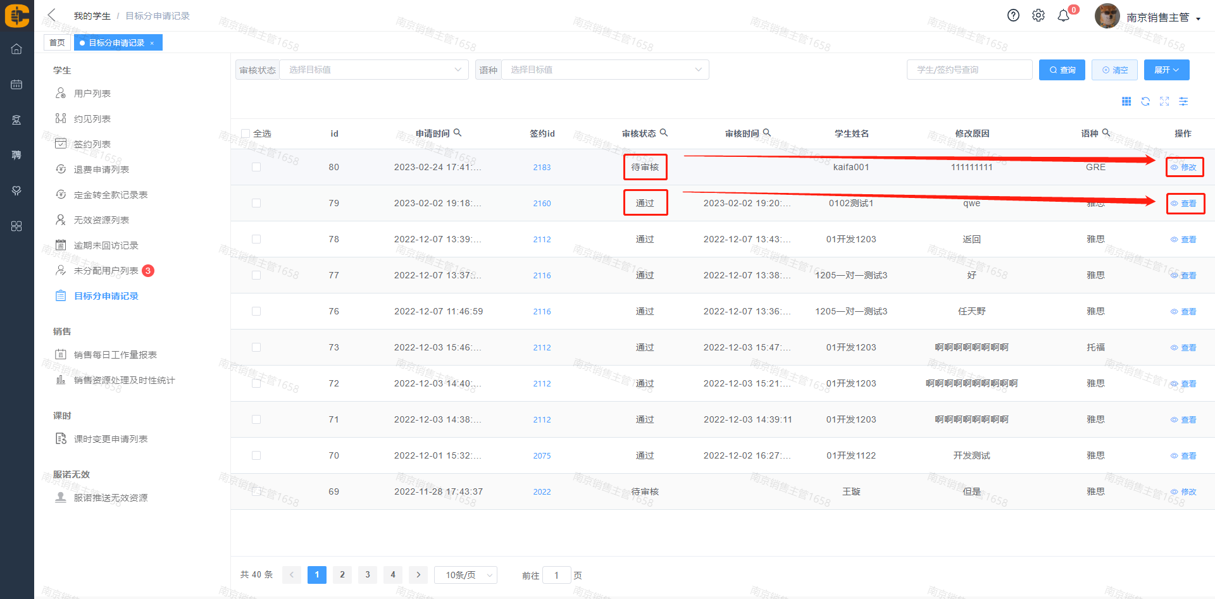Change page size from 10条/页 dropdown
The image size is (1215, 599).
click(x=466, y=575)
